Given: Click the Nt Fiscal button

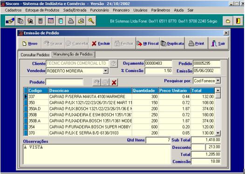Looking at the screenshot, I should pyautogui.click(x=148, y=43).
